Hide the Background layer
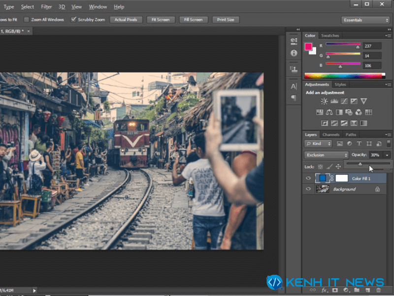This screenshot has width=394, height=296. [x=308, y=189]
